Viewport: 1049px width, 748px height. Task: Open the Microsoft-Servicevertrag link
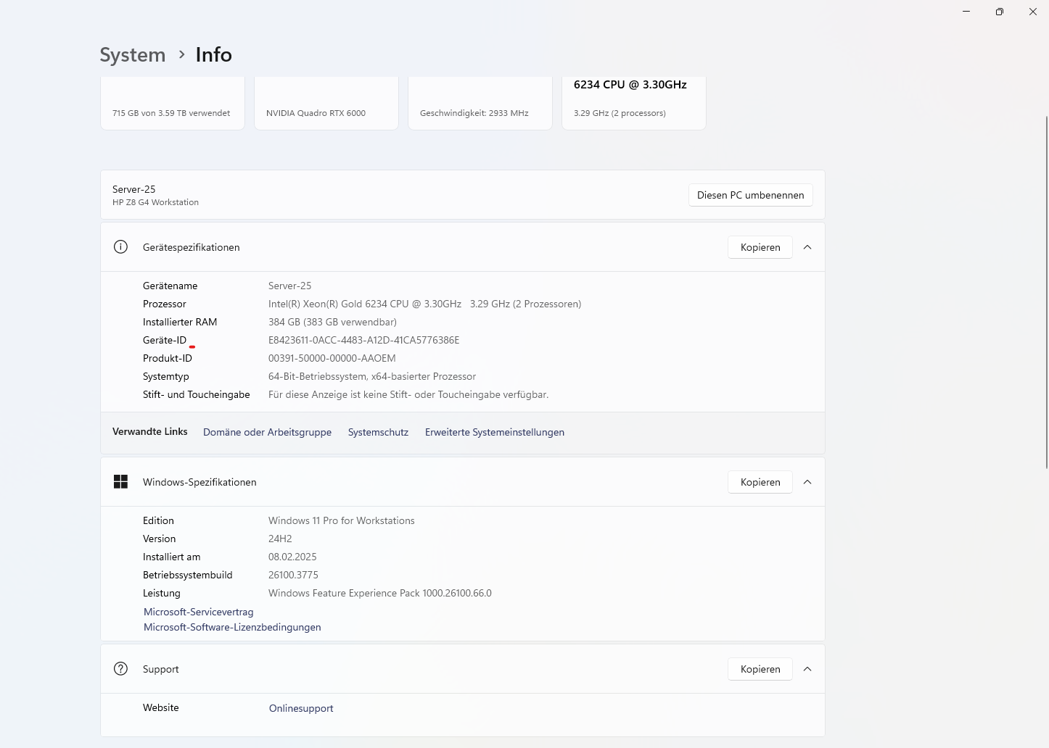tap(199, 612)
